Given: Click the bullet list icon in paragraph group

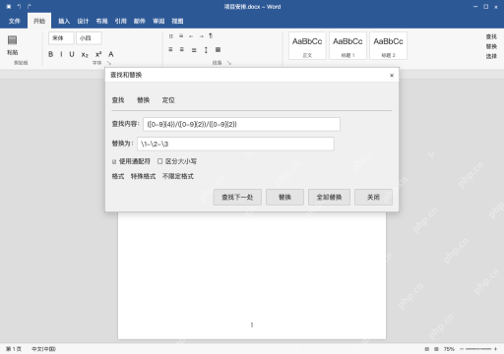Looking at the screenshot, I should point(170,36).
